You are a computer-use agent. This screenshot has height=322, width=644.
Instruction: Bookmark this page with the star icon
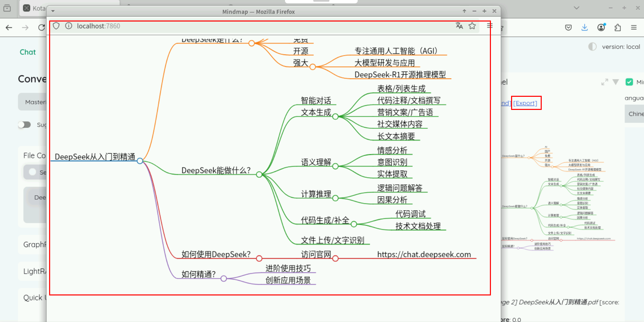click(472, 26)
